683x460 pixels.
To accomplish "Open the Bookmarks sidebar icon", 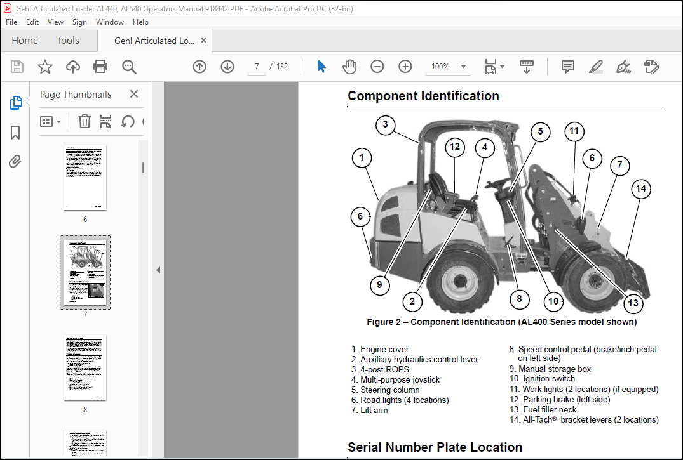I will click(15, 133).
